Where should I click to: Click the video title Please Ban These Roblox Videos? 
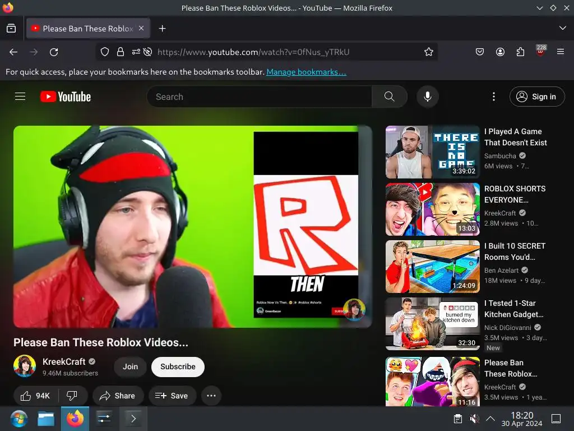(101, 342)
